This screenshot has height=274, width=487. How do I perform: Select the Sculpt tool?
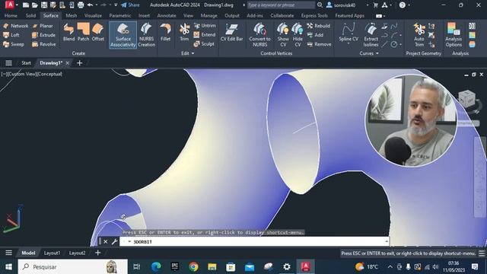pyautogui.click(x=204, y=44)
